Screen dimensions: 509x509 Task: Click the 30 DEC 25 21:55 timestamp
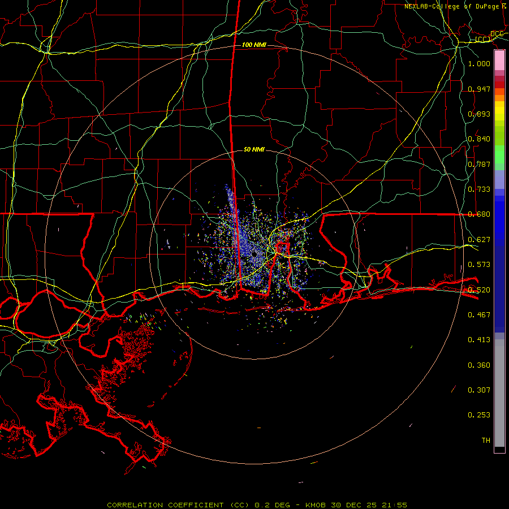tap(369, 505)
